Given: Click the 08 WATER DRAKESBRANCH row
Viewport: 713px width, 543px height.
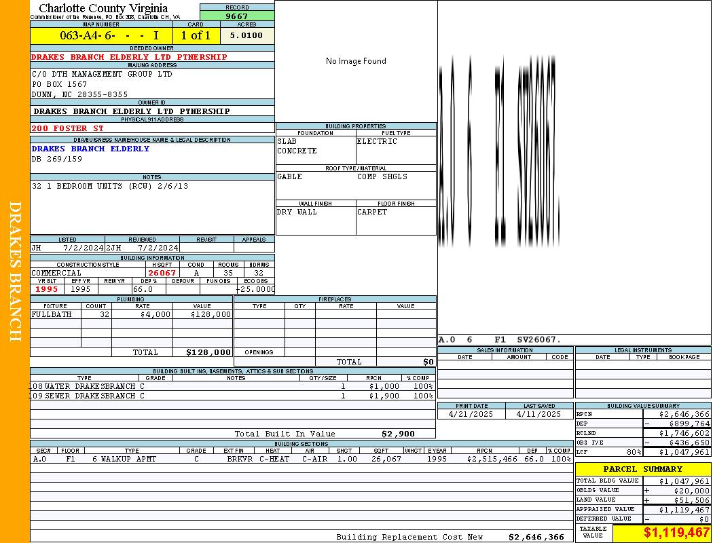Looking at the screenshot, I should click(x=232, y=387).
